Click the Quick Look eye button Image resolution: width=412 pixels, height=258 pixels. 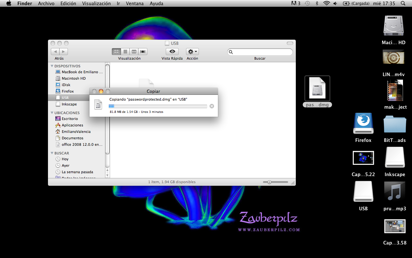pyautogui.click(x=172, y=52)
